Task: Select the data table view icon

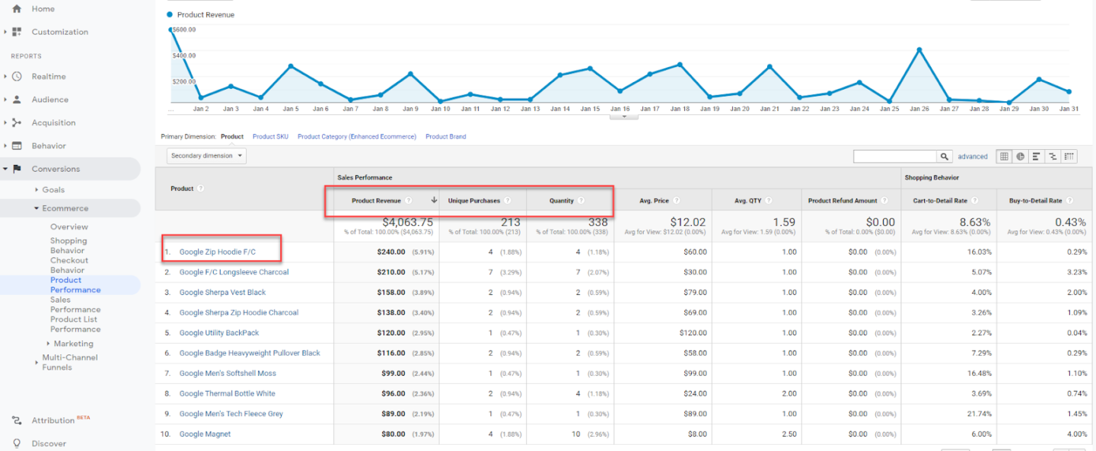Action: point(1003,157)
